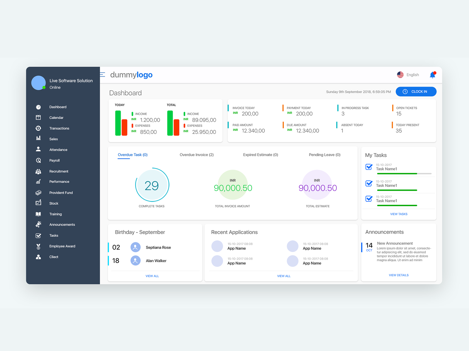Open the Calendar section from the sidebar
This screenshot has width=469, height=351.
click(x=38, y=118)
